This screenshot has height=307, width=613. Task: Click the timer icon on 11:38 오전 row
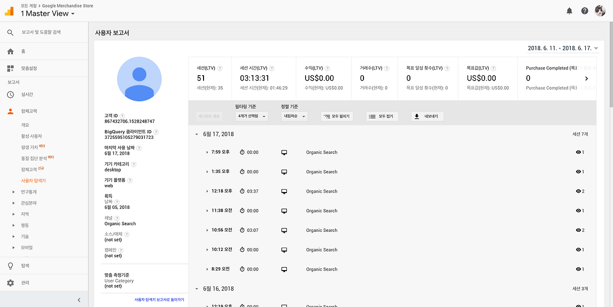pyautogui.click(x=242, y=211)
